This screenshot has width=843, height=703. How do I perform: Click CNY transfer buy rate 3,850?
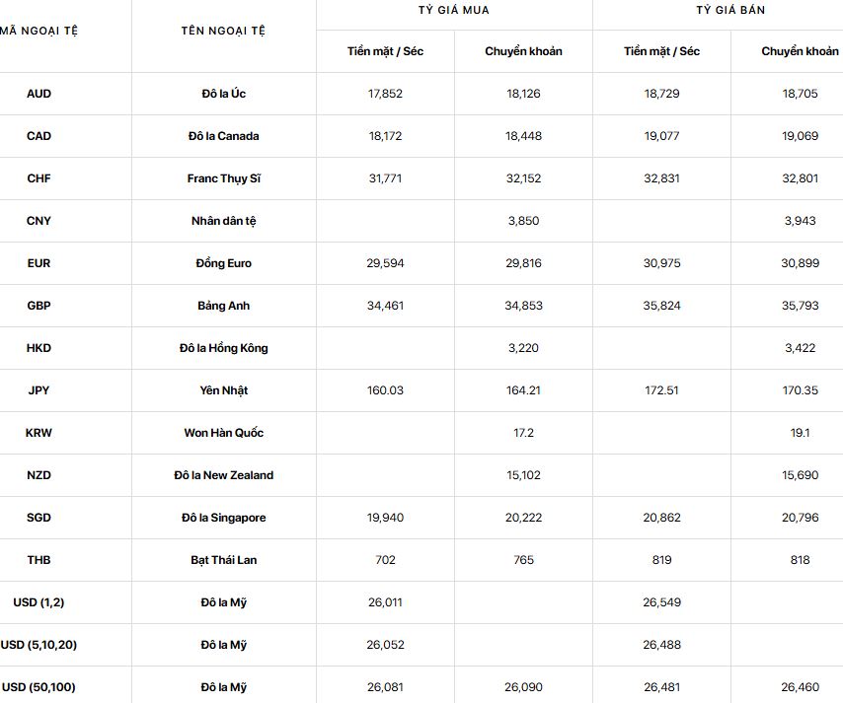[523, 221]
